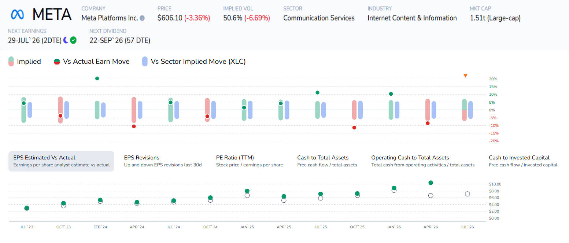
Task: Select the EPS Estimated Vs Actual tab
Action: [62, 161]
